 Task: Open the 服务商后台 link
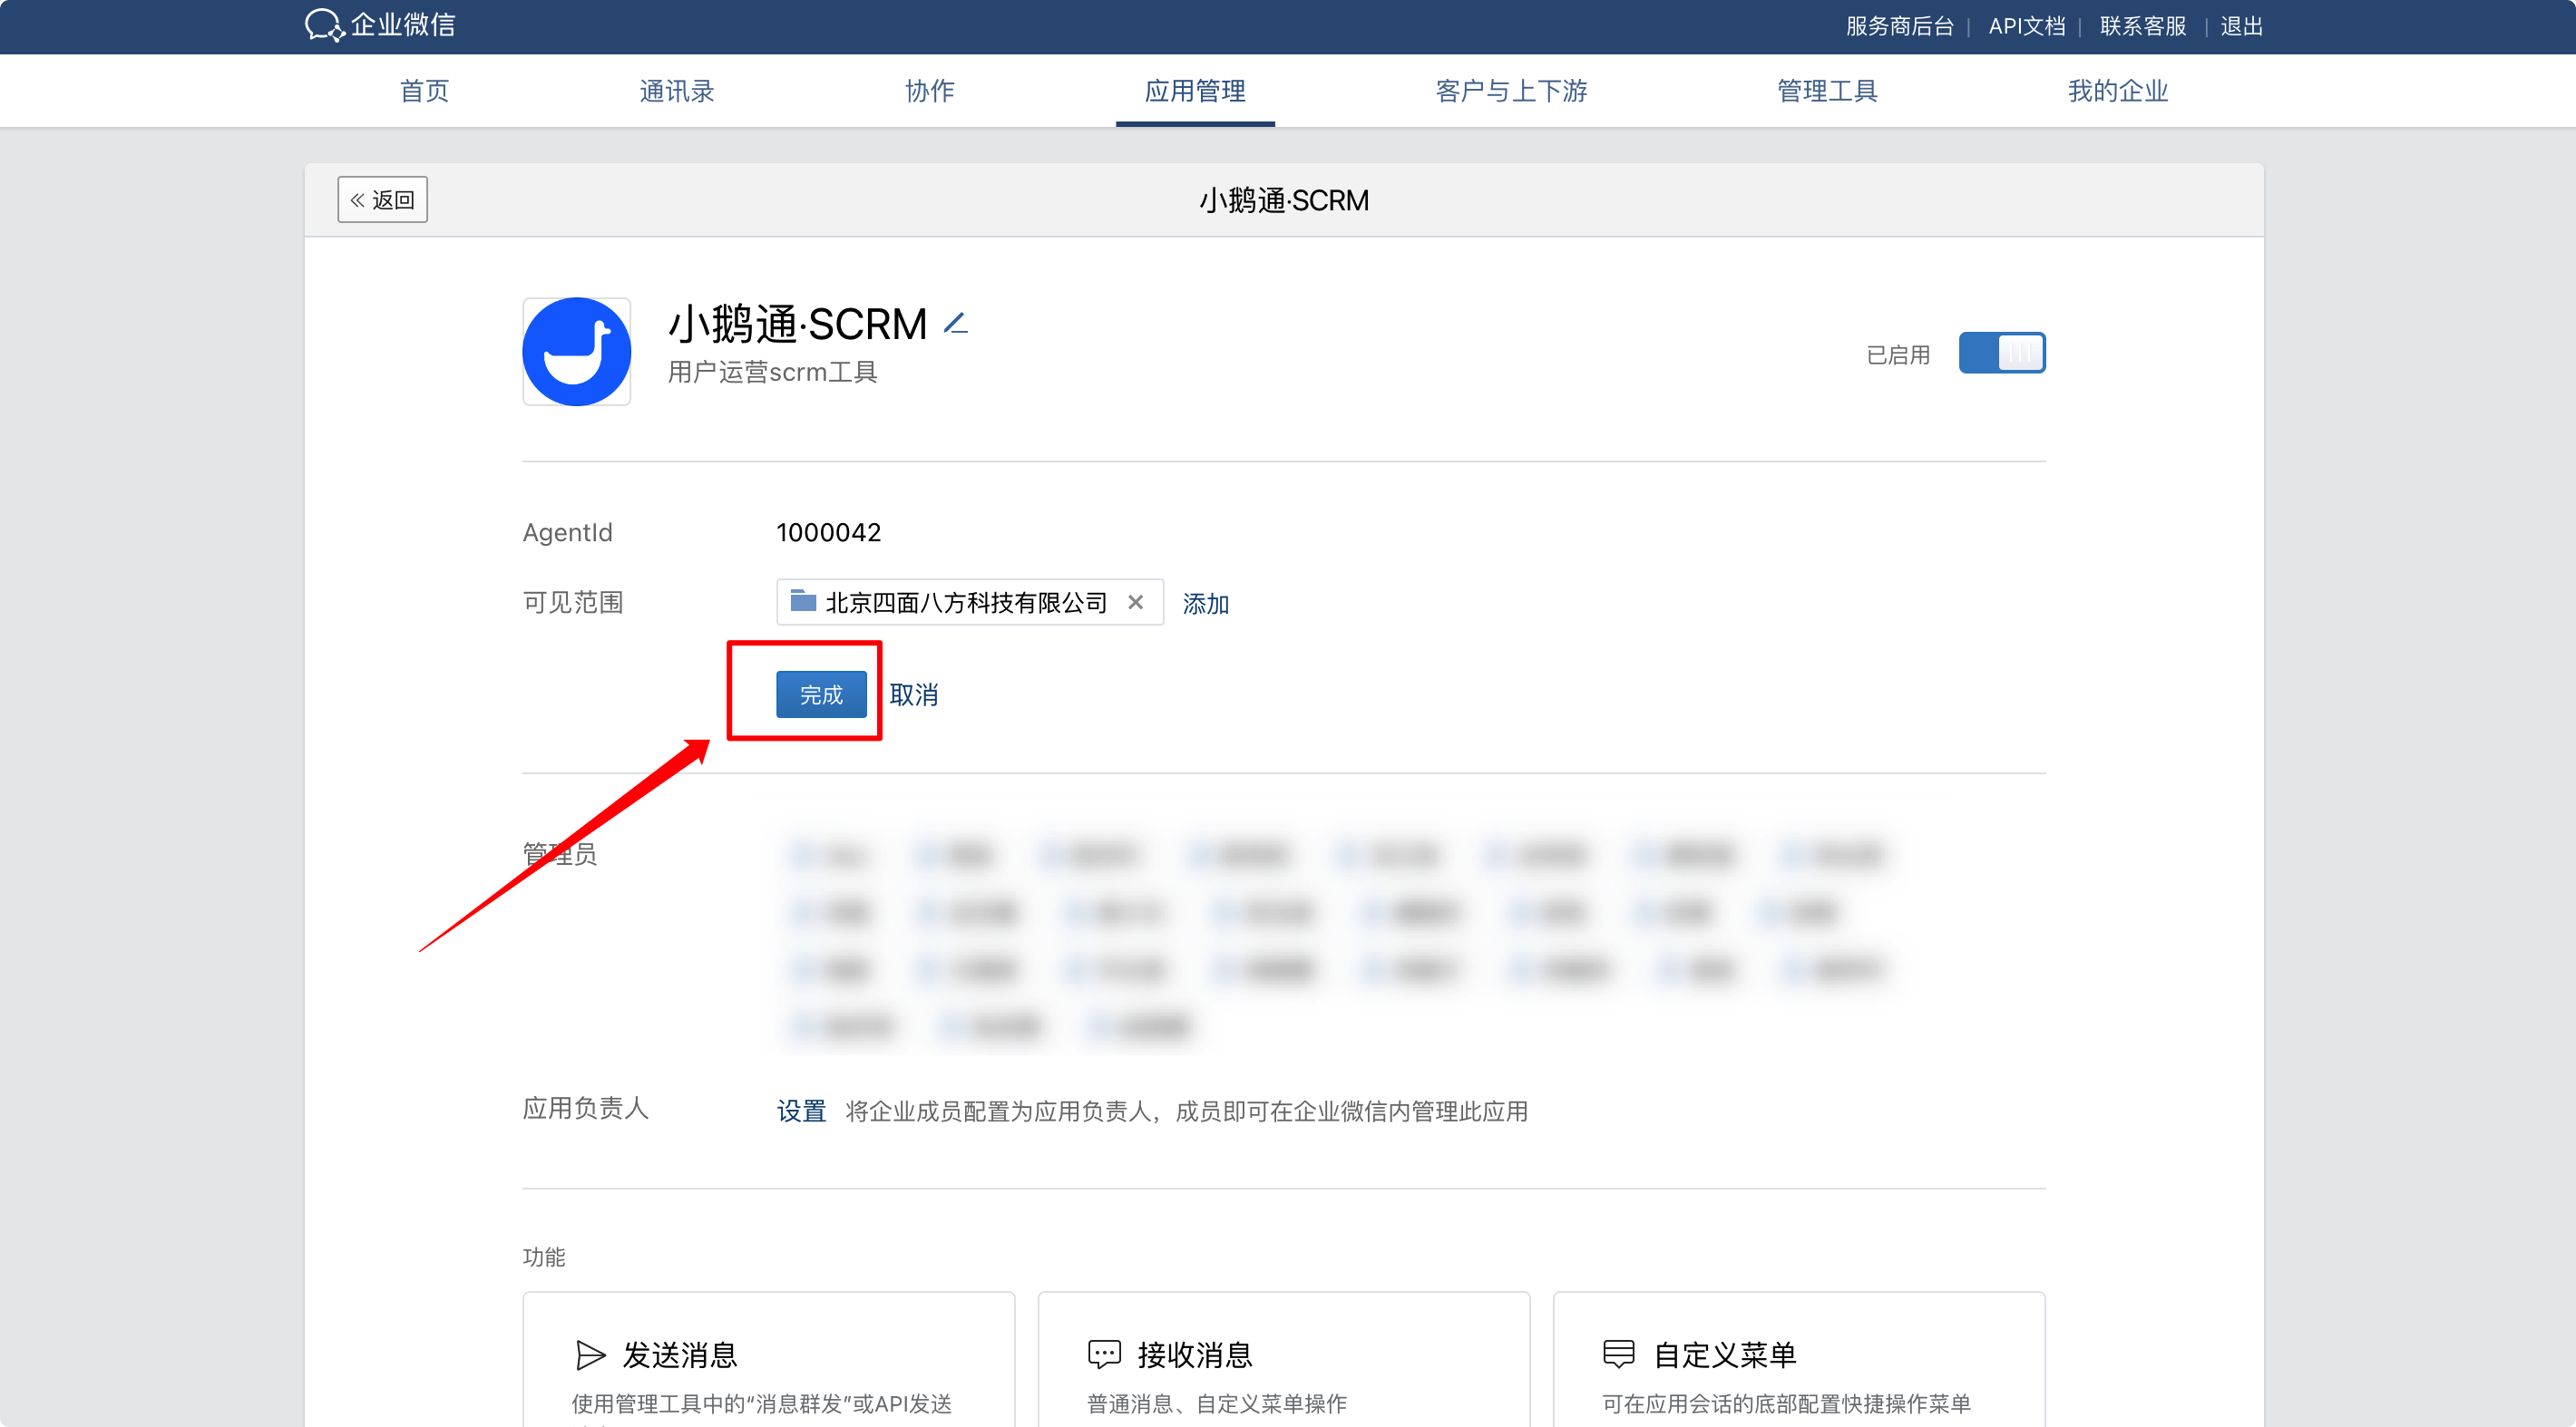pos(1900,26)
